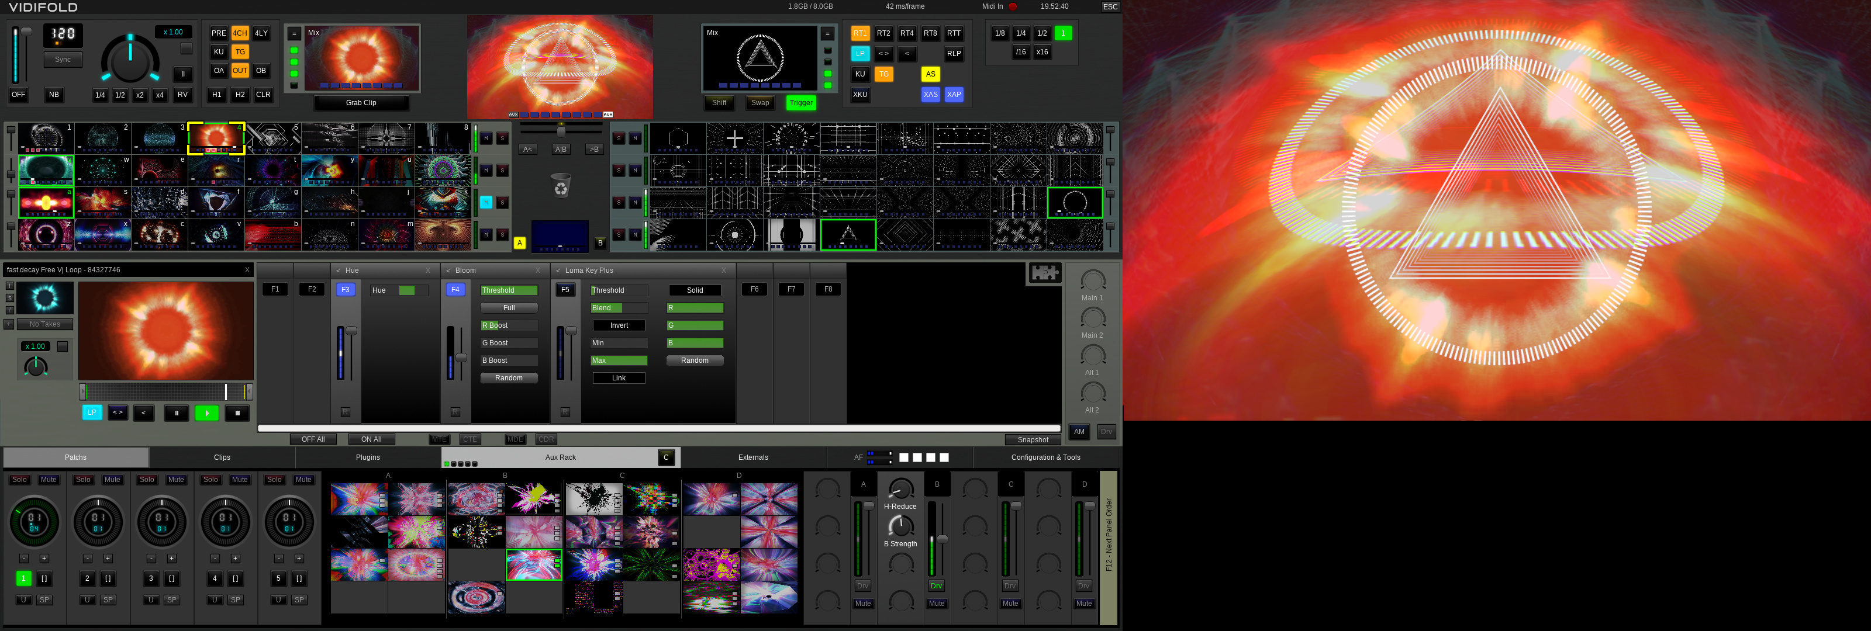The height and width of the screenshot is (631, 1871).
Task: Click the A< crossfader button
Action: tap(528, 150)
